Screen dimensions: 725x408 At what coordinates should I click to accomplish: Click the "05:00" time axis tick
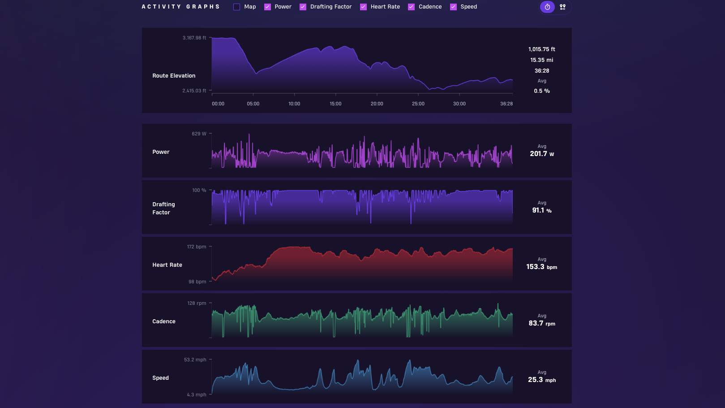tap(253, 104)
